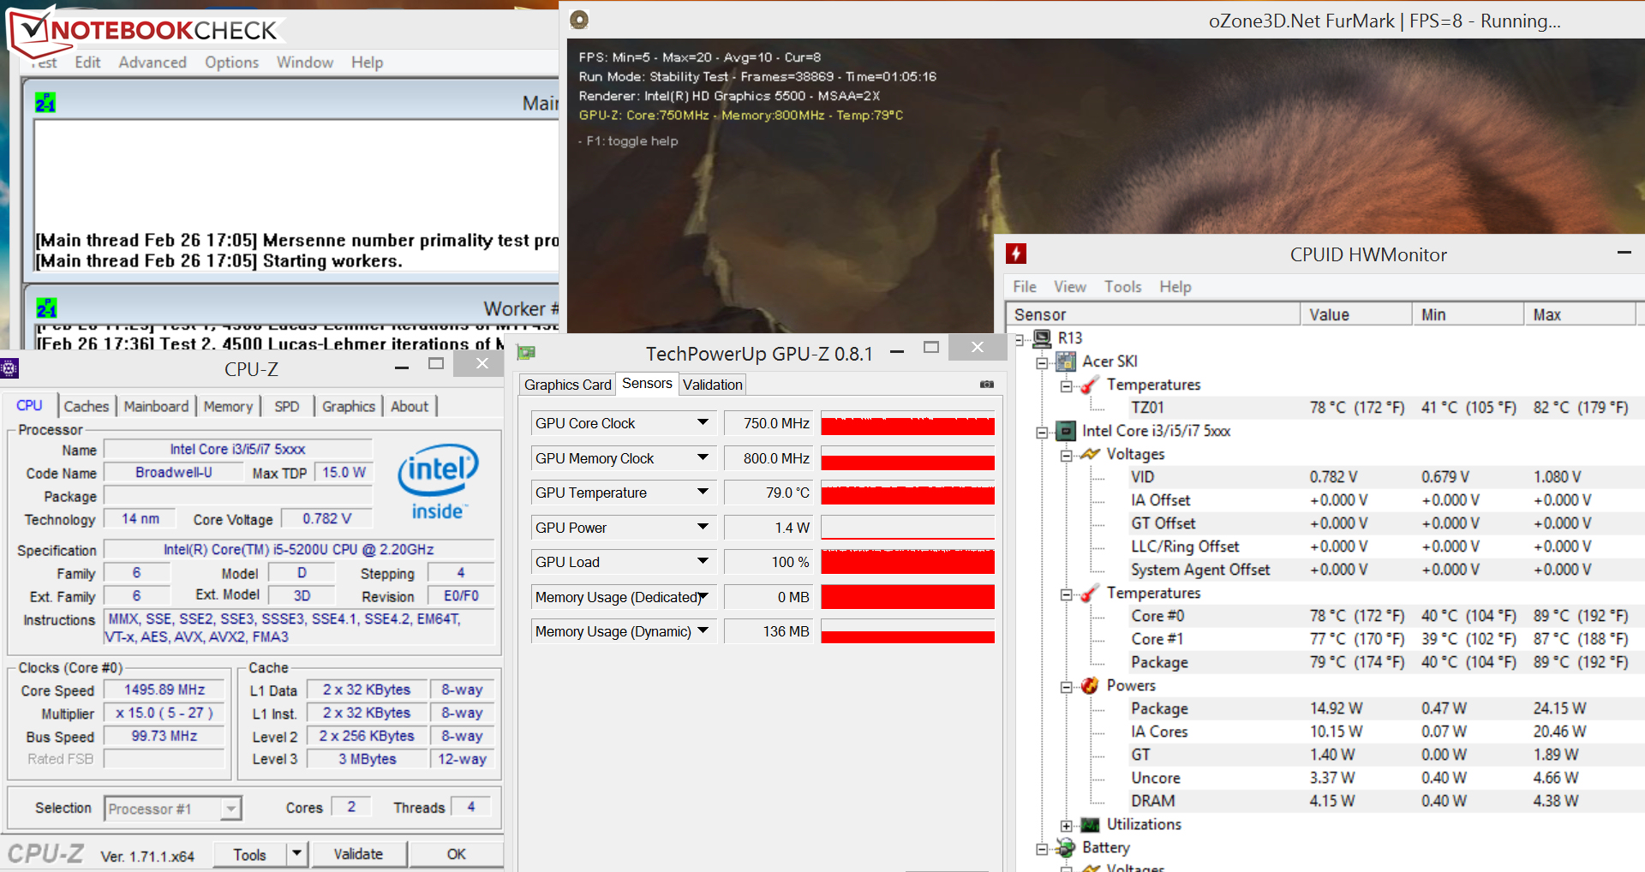Click the R13 computer icon in HWMonitor
The width and height of the screenshot is (1645, 872).
(1042, 338)
